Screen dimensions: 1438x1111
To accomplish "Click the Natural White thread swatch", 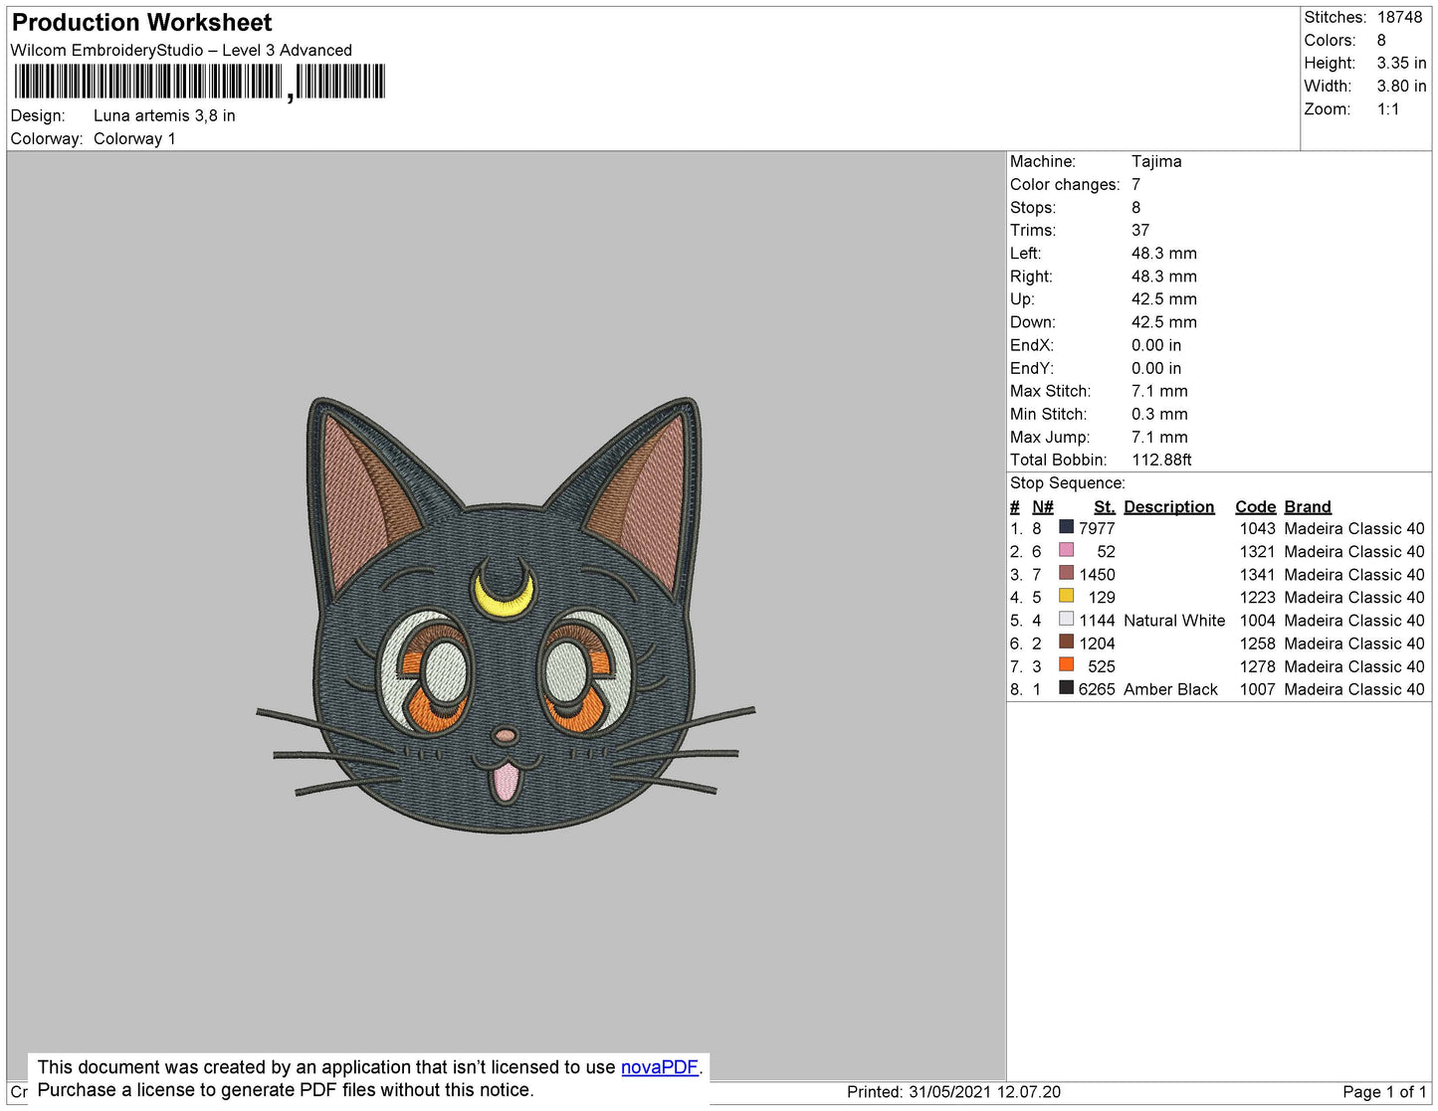I will pos(1066,619).
